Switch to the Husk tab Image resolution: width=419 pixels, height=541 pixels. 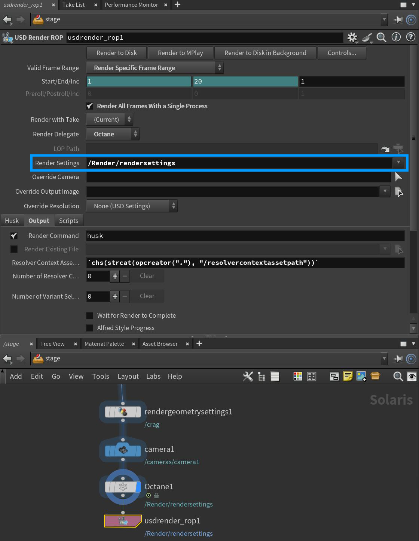(12, 220)
